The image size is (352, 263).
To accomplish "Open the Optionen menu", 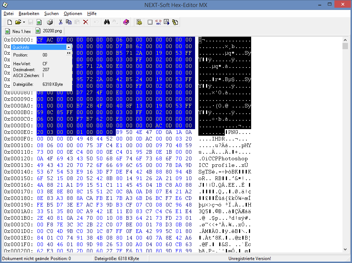I will [73, 14].
